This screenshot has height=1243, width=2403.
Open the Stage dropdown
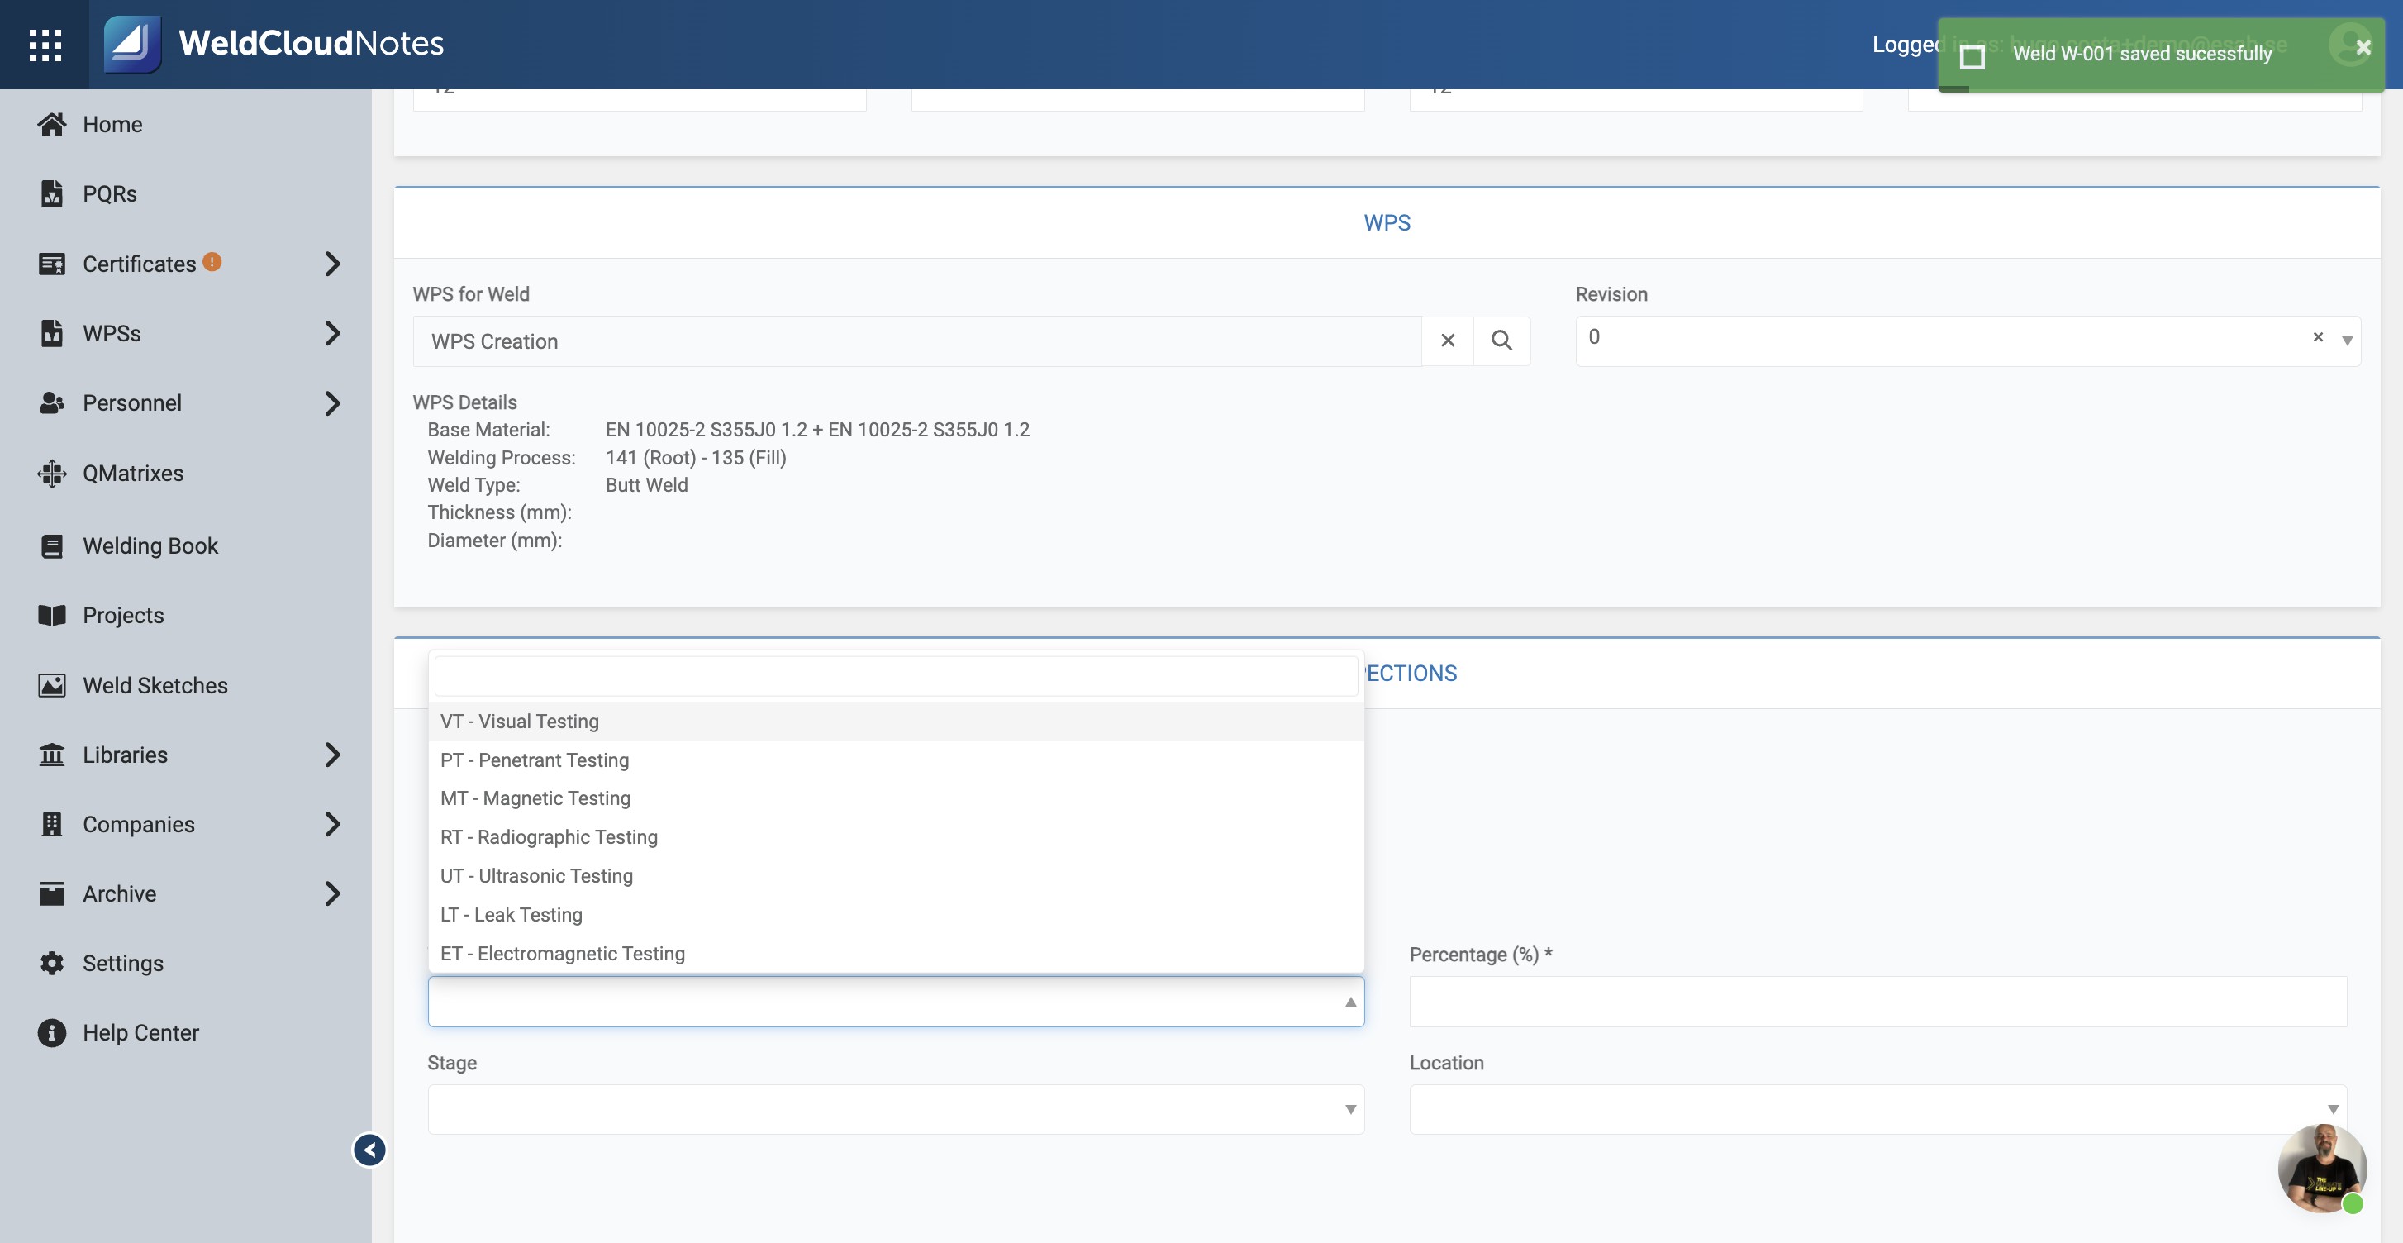[x=896, y=1110]
